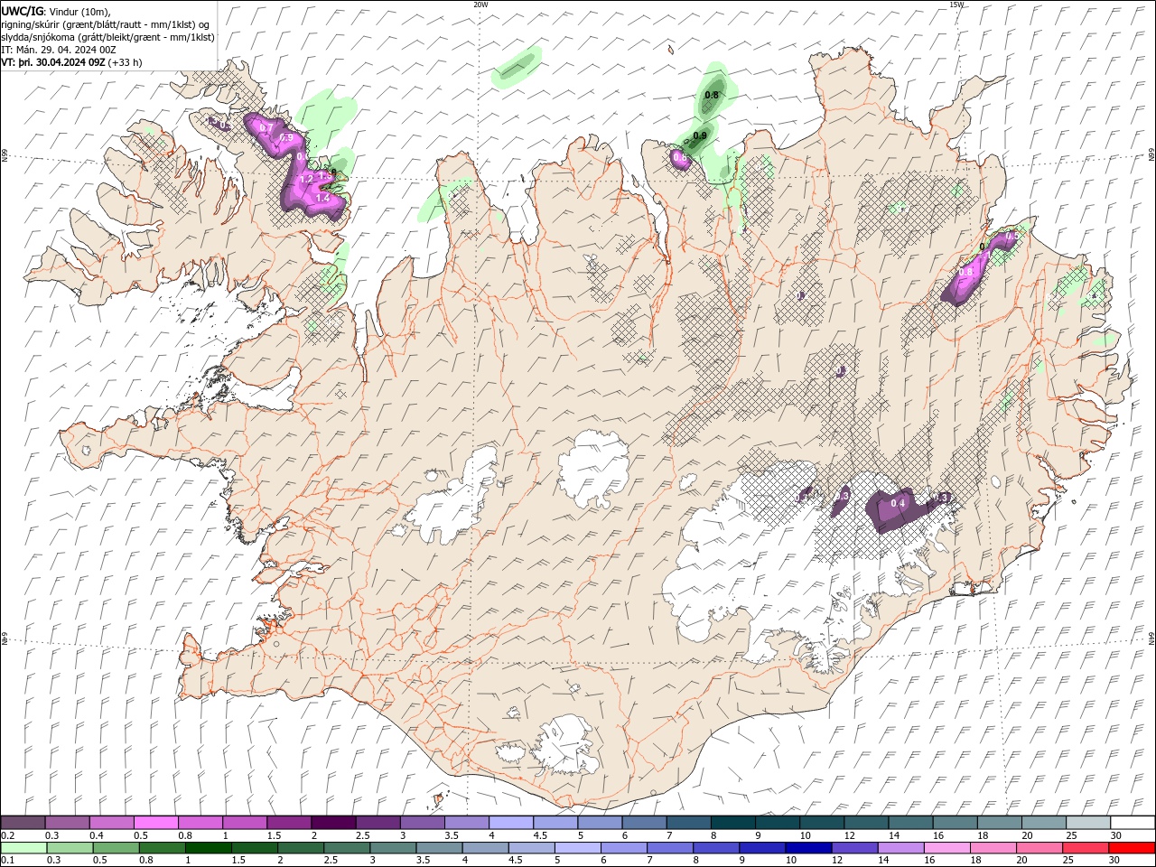Click the '64N' latitude label on right edge
The width and height of the screenshot is (1156, 867).
[1151, 639]
